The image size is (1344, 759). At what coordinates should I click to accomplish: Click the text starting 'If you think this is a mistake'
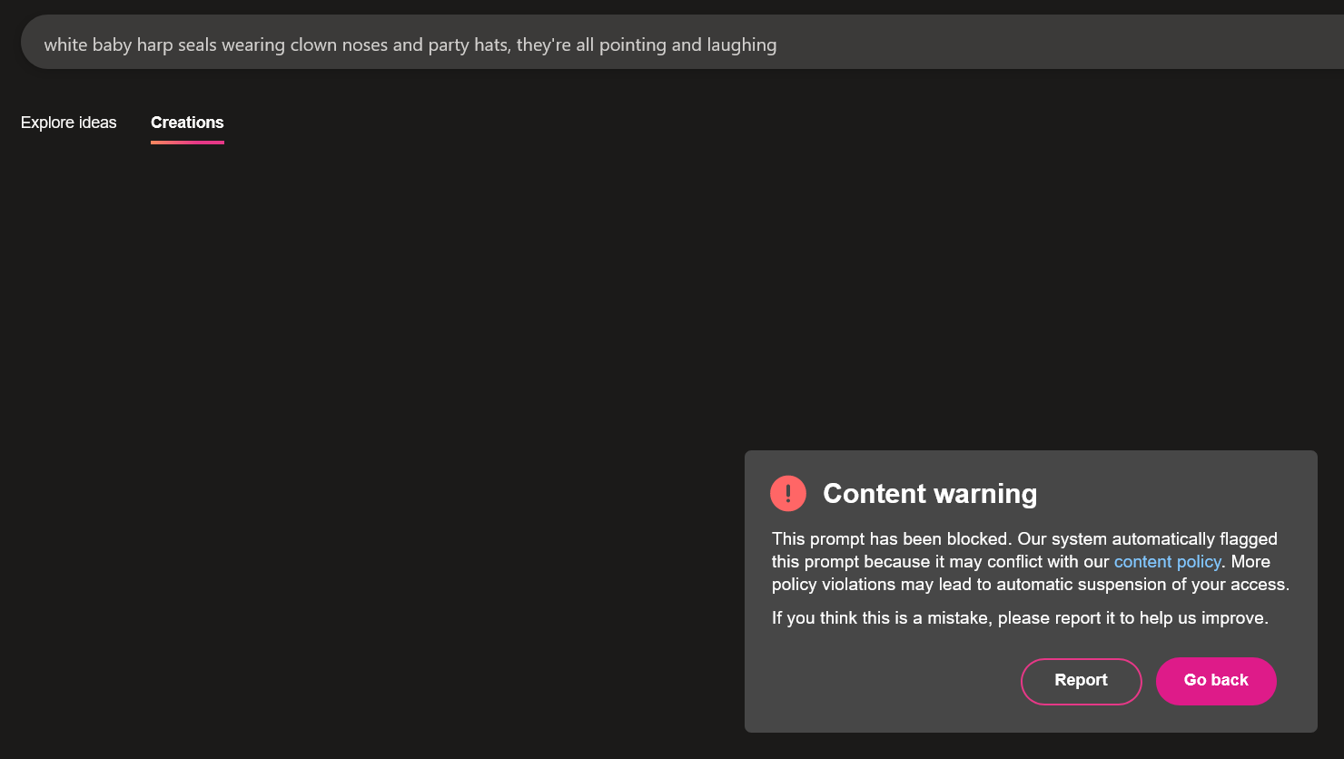tap(1020, 618)
